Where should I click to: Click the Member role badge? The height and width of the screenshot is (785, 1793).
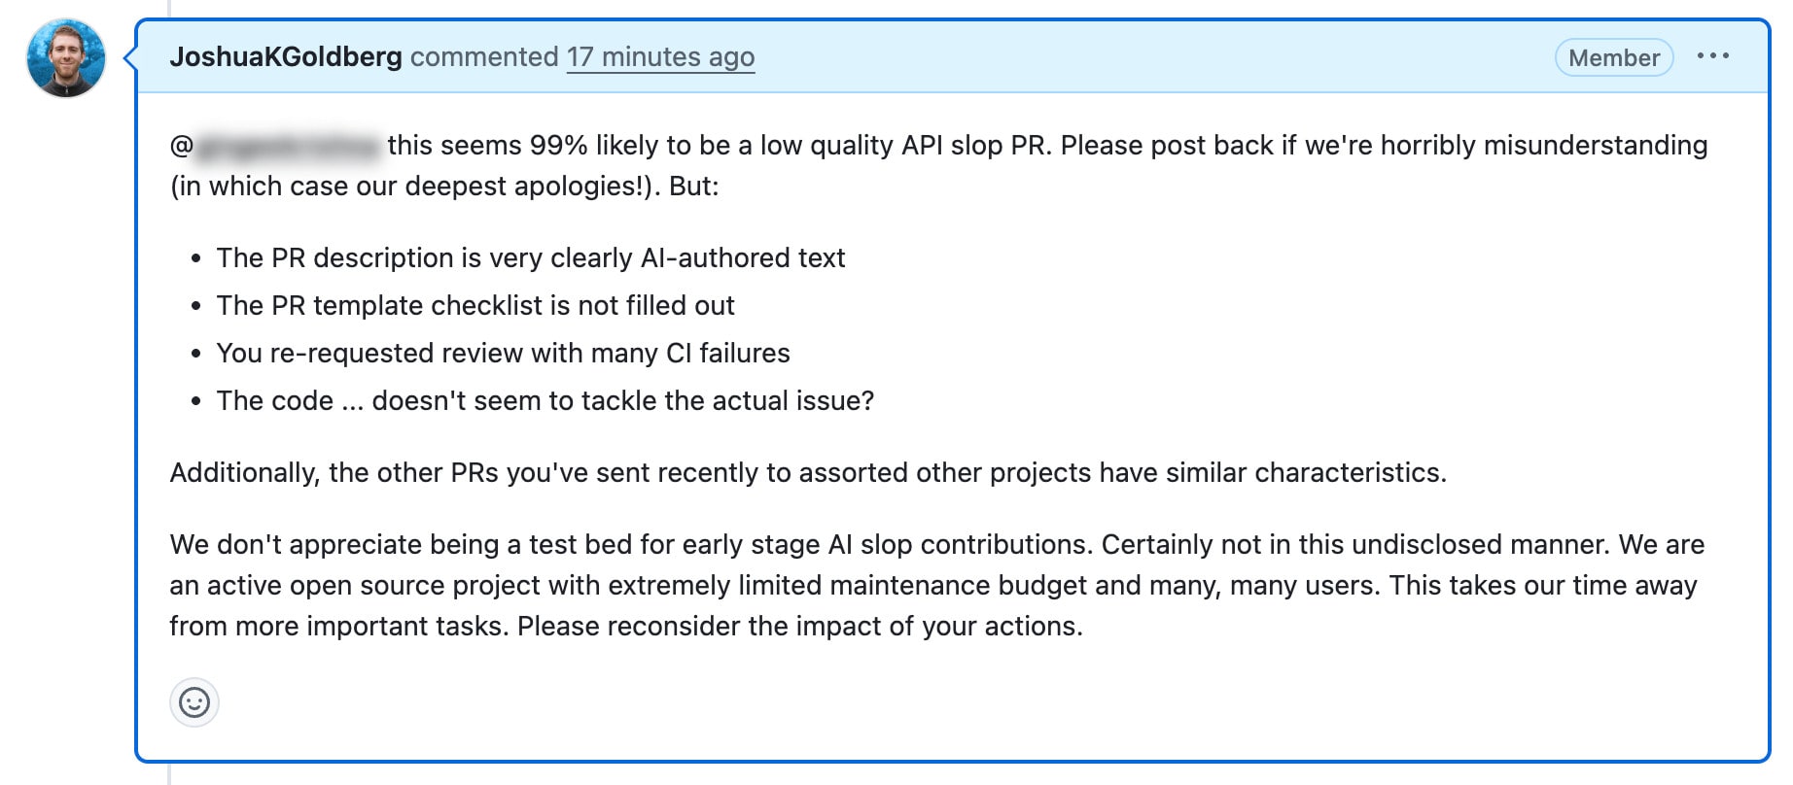[1613, 57]
